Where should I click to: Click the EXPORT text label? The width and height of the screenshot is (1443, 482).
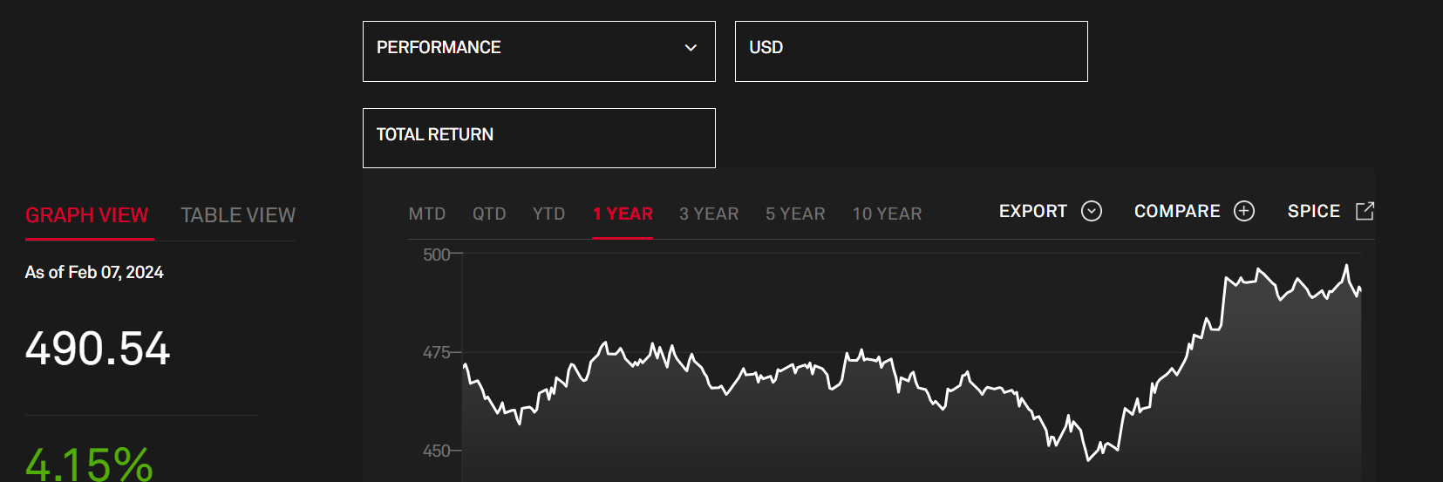click(1032, 212)
